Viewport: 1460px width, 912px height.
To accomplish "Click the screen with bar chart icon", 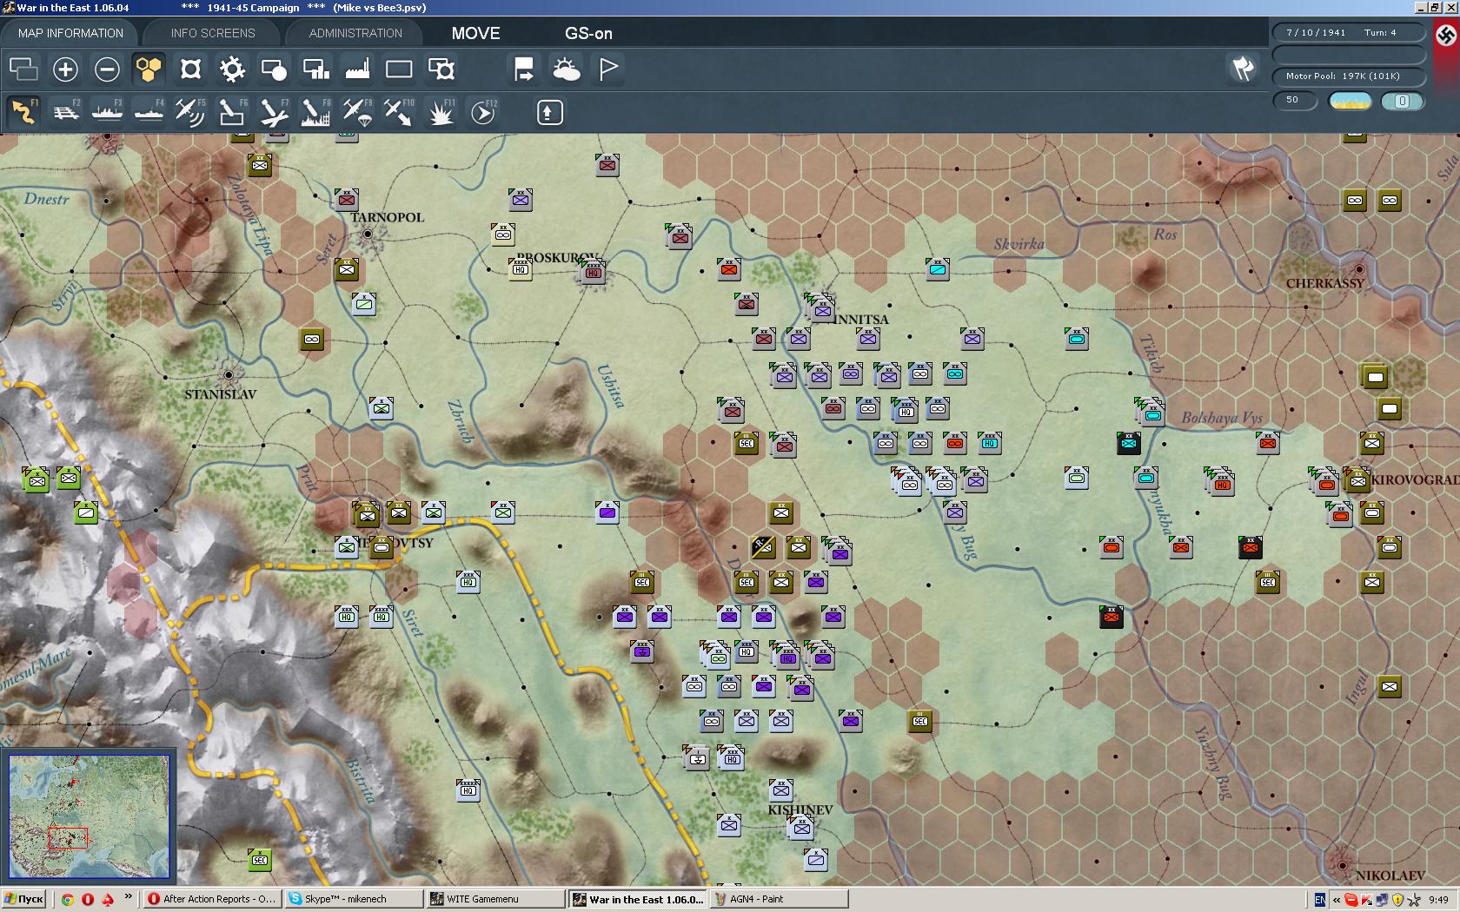I will [x=315, y=69].
